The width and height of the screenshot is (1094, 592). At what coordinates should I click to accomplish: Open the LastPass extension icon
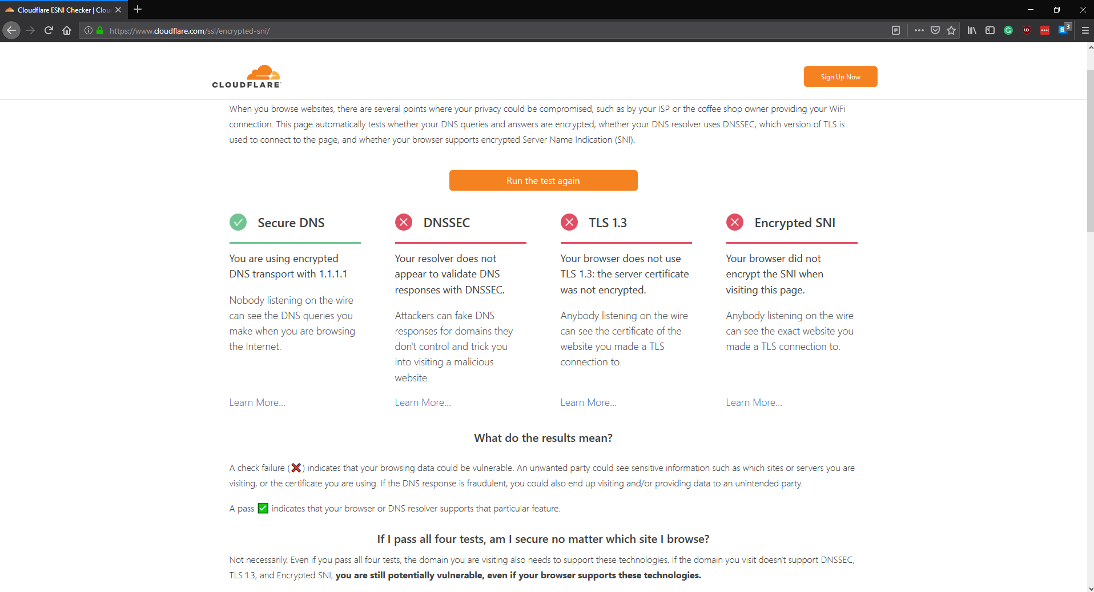click(x=1045, y=31)
